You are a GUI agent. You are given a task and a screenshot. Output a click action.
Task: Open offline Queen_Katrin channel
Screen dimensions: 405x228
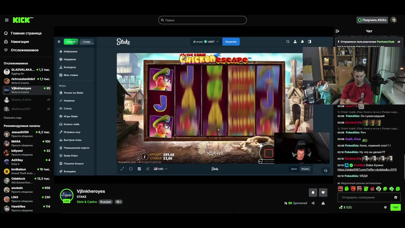click(27, 99)
